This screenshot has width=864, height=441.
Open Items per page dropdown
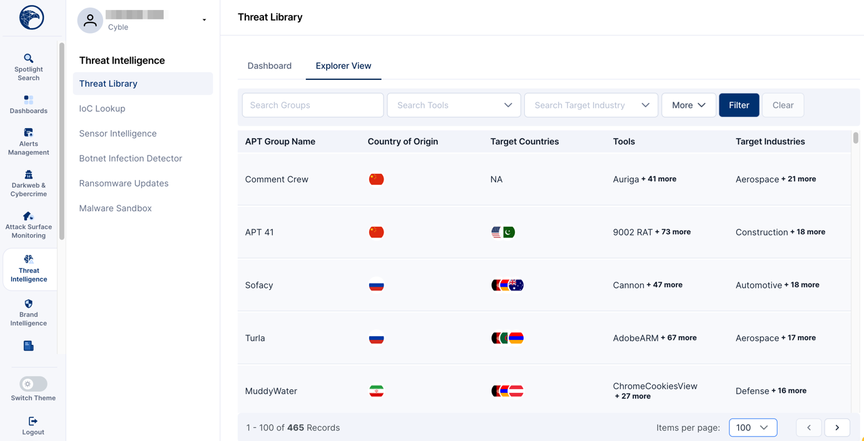coord(753,428)
